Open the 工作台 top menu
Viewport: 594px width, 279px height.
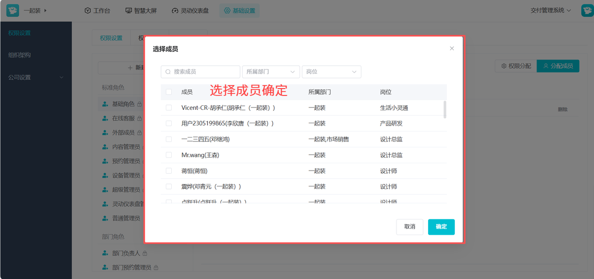[x=97, y=10]
